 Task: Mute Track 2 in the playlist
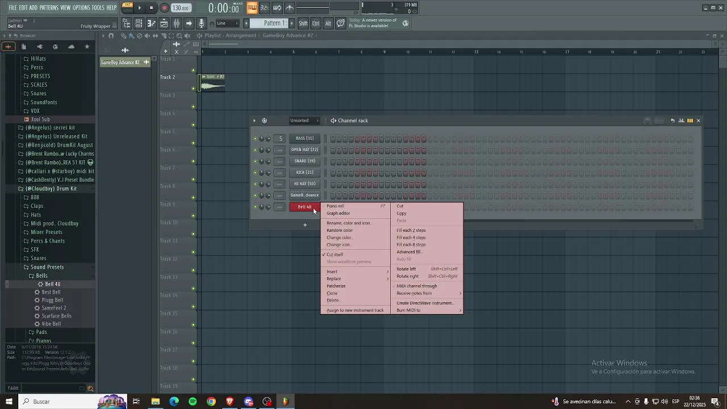coord(193,88)
